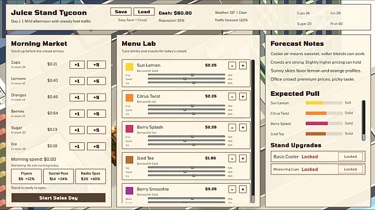Click the purple Berry Smoothie swatch

(130, 190)
